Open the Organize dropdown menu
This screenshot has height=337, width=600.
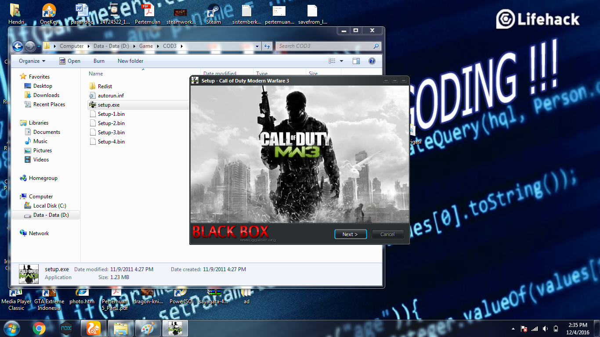tap(32, 61)
